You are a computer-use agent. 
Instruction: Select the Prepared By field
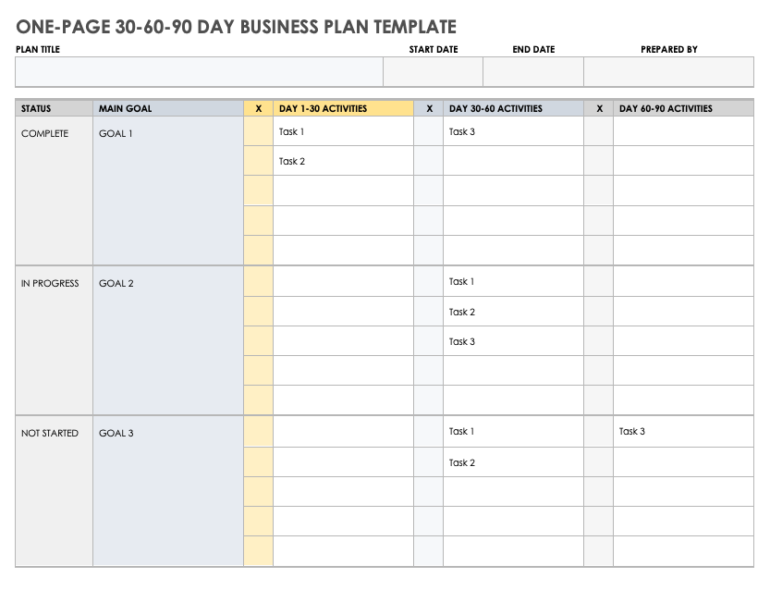click(x=668, y=72)
